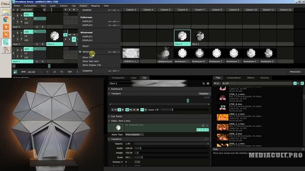Viewport: 305px width, 171px height.
Task: Adjust the clip Speed slider
Action: point(184,110)
